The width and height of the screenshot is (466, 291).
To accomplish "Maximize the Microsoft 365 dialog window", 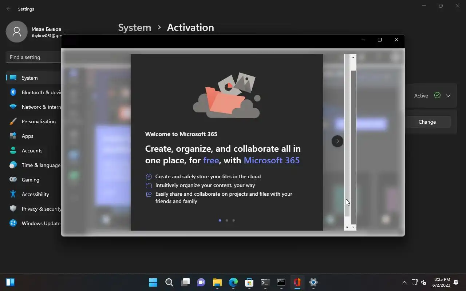I will point(380,40).
